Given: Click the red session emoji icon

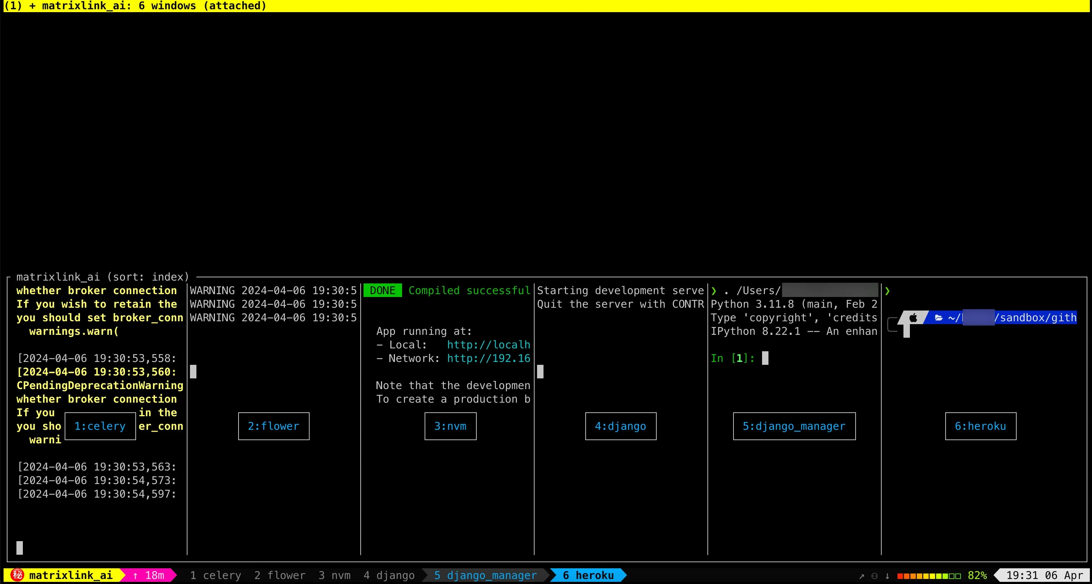Looking at the screenshot, I should coord(17,575).
